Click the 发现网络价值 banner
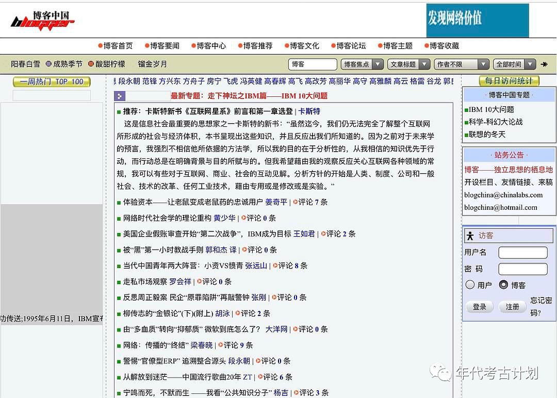The image size is (557, 398). click(477, 20)
